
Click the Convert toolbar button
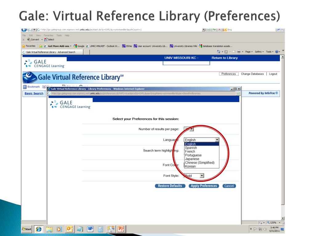click(x=33, y=40)
